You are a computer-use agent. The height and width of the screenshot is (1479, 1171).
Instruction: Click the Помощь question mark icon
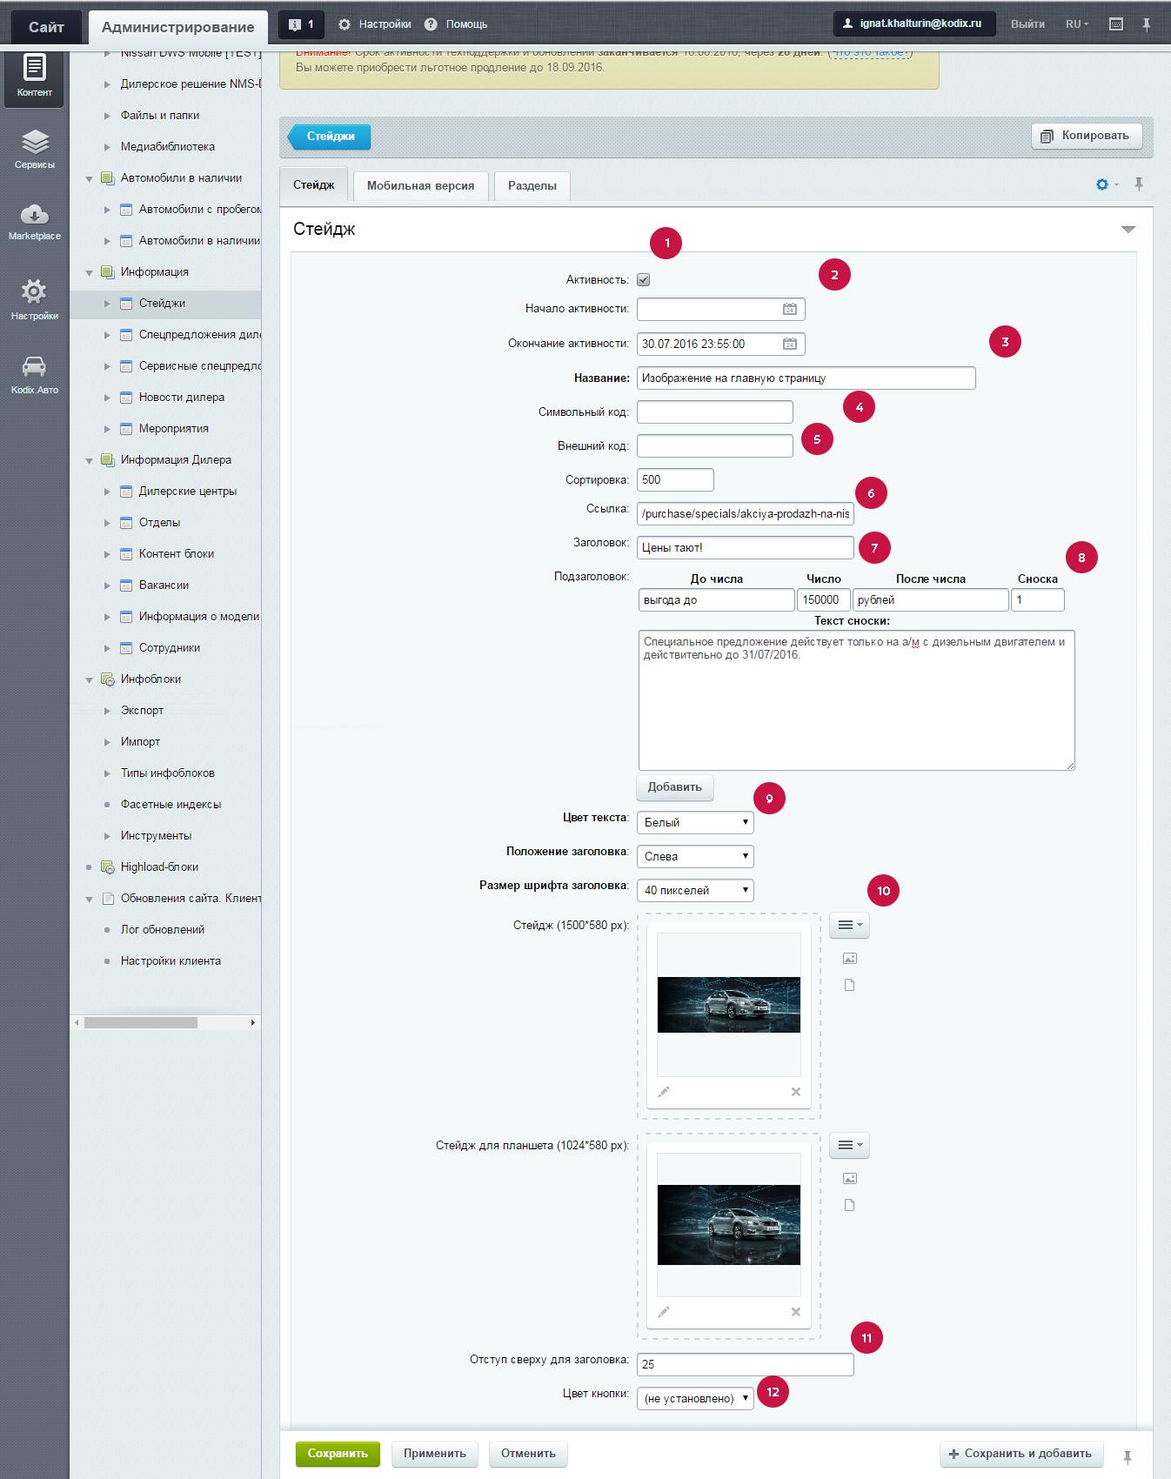(432, 24)
